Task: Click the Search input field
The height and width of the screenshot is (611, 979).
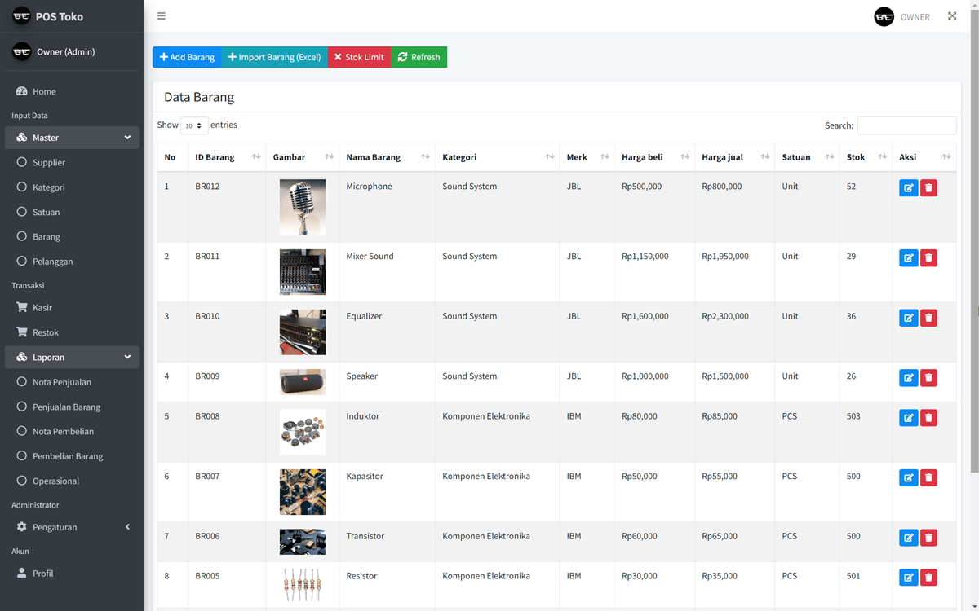Action: [906, 125]
